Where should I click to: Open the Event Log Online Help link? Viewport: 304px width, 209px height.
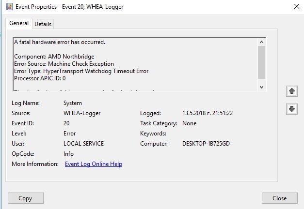click(94, 164)
